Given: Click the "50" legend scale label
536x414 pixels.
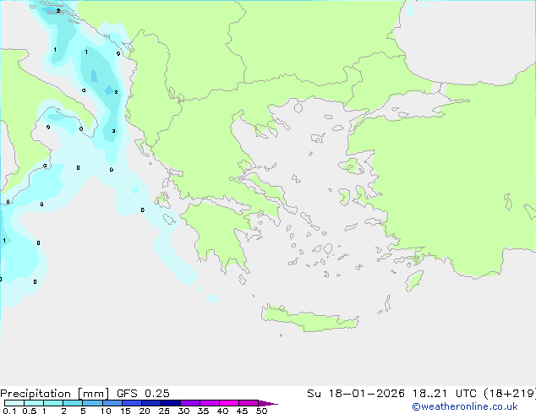Looking at the screenshot, I should pyautogui.click(x=261, y=411).
